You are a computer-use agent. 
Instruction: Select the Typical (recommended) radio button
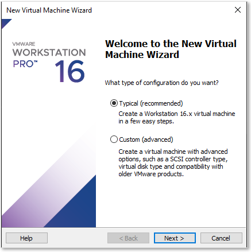114,103
